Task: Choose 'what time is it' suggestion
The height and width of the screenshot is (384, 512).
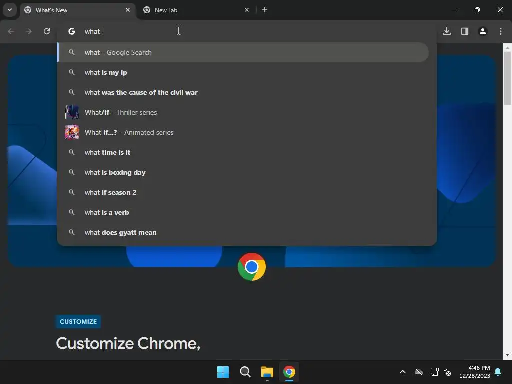Action: coord(243,152)
